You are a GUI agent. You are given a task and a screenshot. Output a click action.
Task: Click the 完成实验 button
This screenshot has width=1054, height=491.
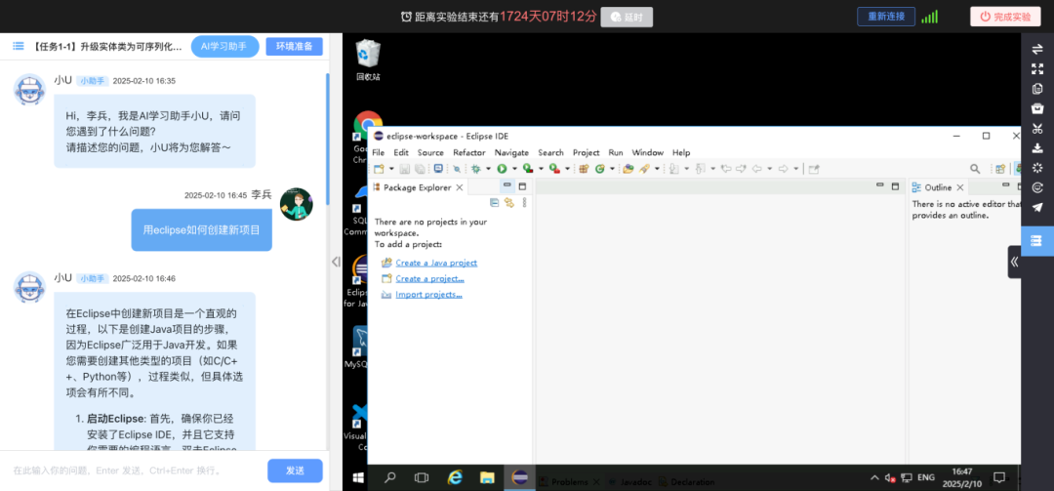pyautogui.click(x=1004, y=17)
